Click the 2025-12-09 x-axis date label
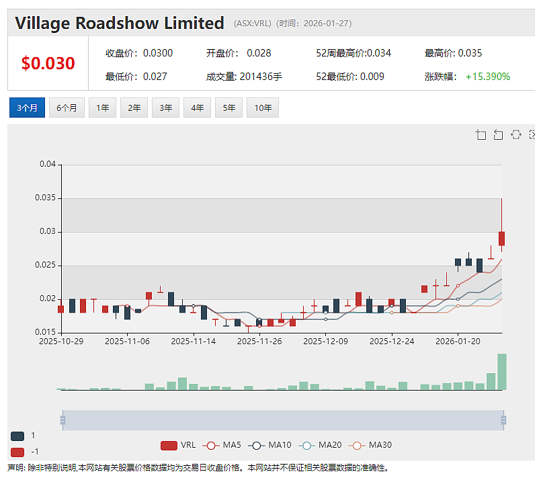The width and height of the screenshot is (541, 480). tap(326, 342)
